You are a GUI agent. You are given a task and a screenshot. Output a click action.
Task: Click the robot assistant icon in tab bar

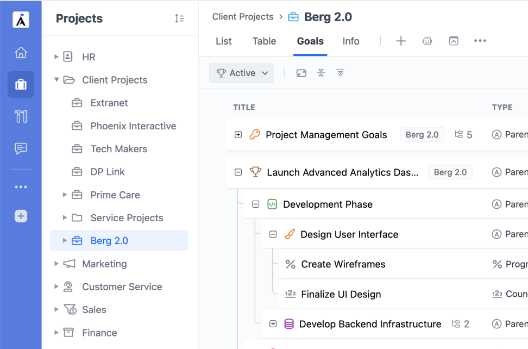coord(428,41)
